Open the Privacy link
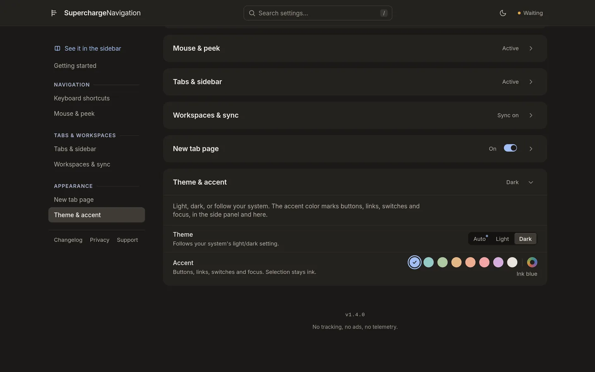 coord(100,240)
